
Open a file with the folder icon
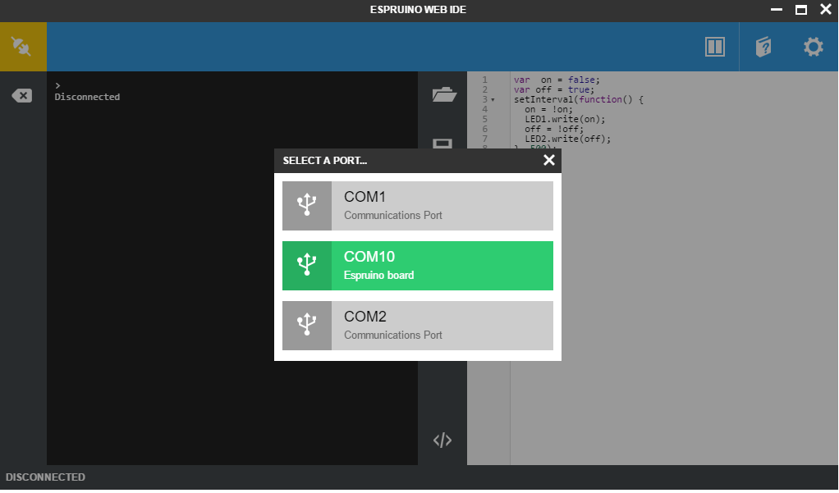pos(443,94)
